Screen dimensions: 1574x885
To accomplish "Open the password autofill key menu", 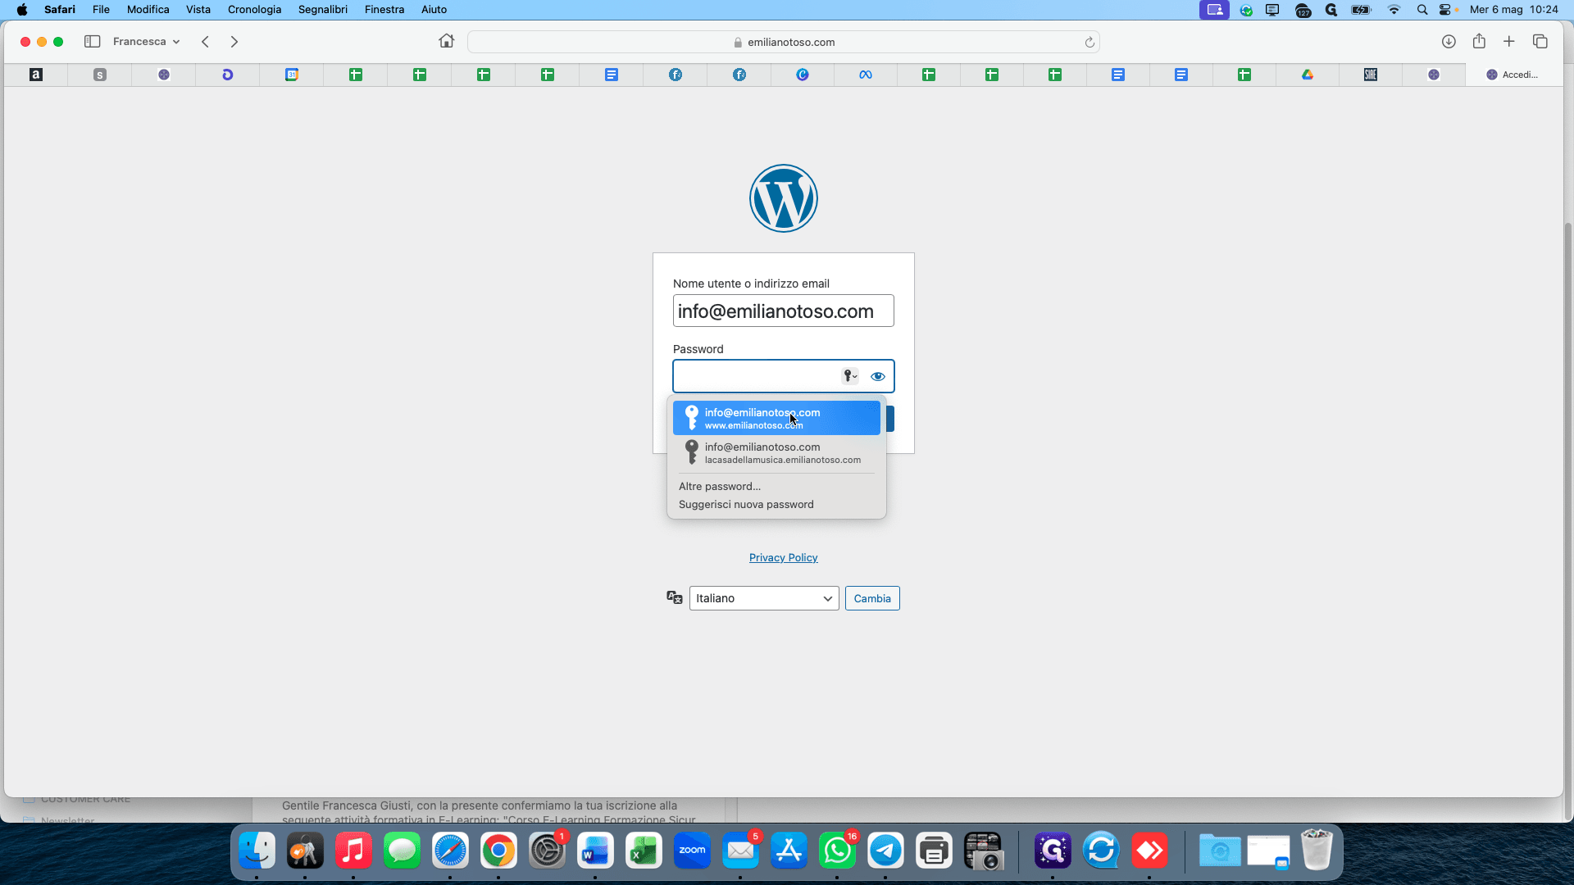I will point(850,376).
